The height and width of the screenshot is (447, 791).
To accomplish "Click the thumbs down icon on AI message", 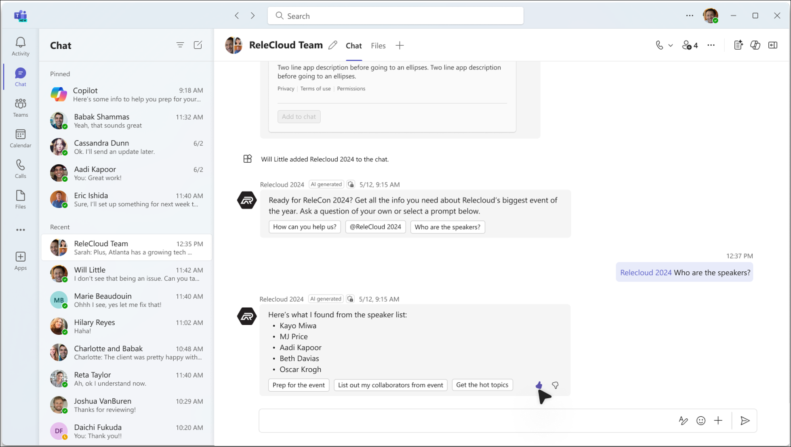I will pos(555,384).
